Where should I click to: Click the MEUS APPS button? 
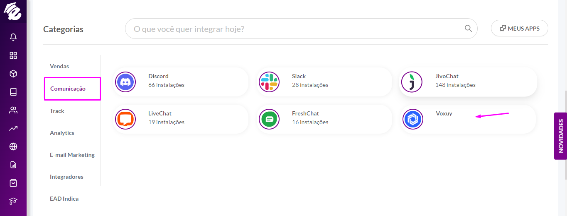pos(520,29)
